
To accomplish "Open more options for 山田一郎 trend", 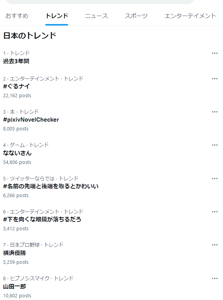I will click(215, 278).
